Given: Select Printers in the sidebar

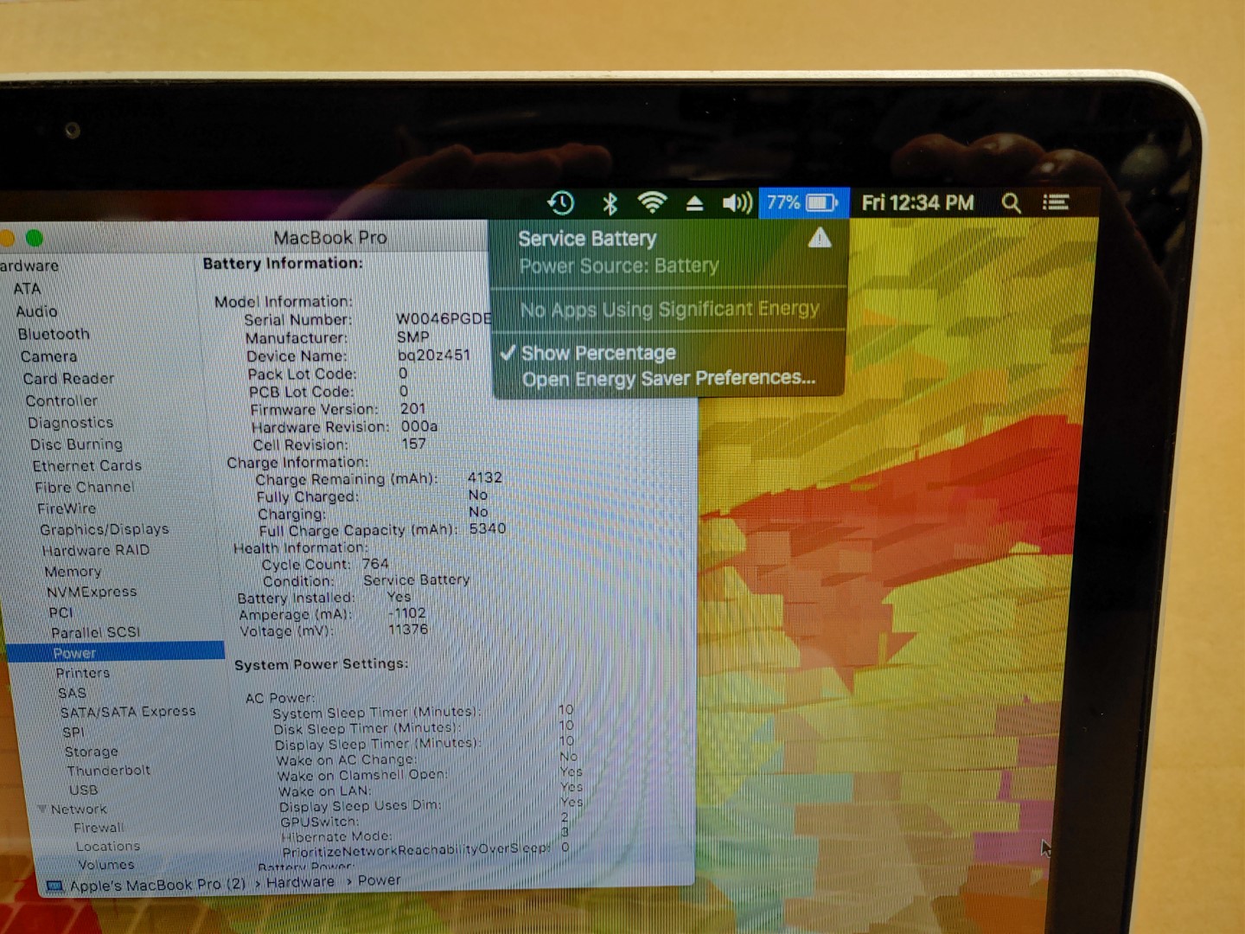Looking at the screenshot, I should coord(82,673).
